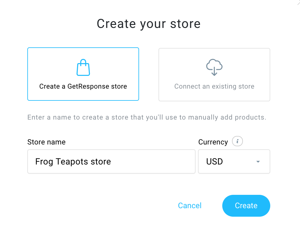Click the shopping bag icon
The image size is (300, 227).
[x=83, y=67]
